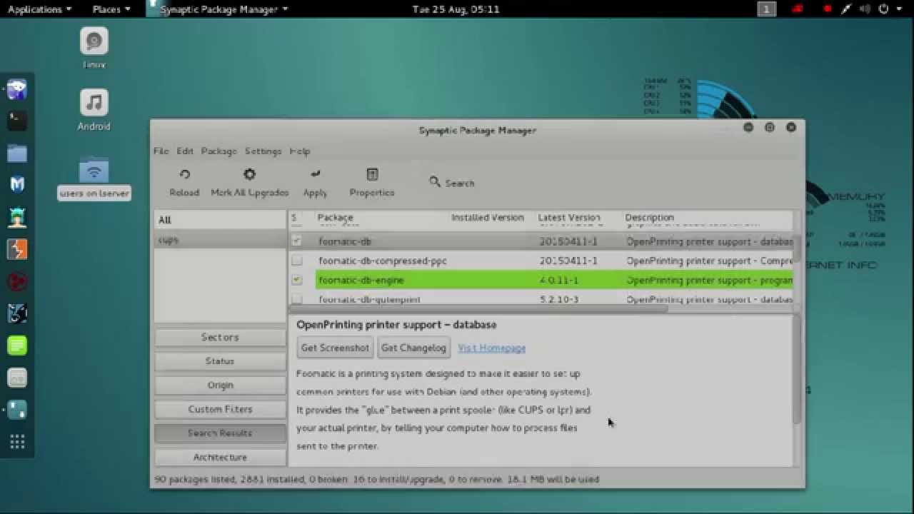Open the users on lserver network folder
This screenshot has height=514, width=914.
click(94, 178)
